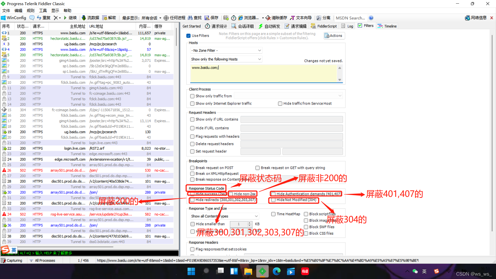The width and height of the screenshot is (496, 279).
Task: Switch to Get Started tab
Action: point(191,26)
